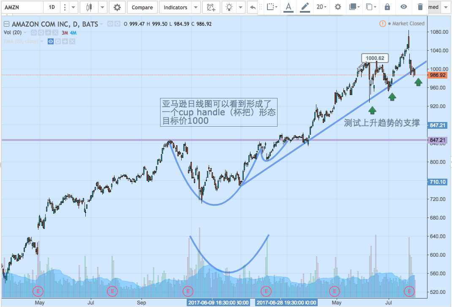The width and height of the screenshot is (452, 307).
Task: Click the interval options vertical dots icon
Action: coord(65,7)
